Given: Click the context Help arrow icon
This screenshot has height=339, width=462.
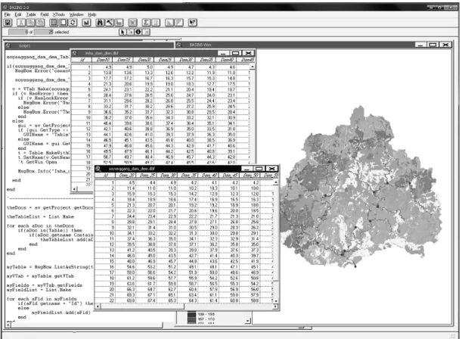Looking at the screenshot, I should [x=192, y=23].
